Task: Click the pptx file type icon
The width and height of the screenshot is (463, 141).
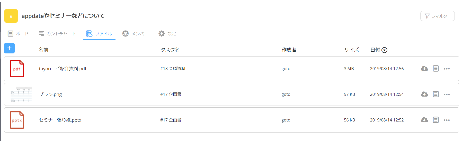Action: tap(17, 120)
